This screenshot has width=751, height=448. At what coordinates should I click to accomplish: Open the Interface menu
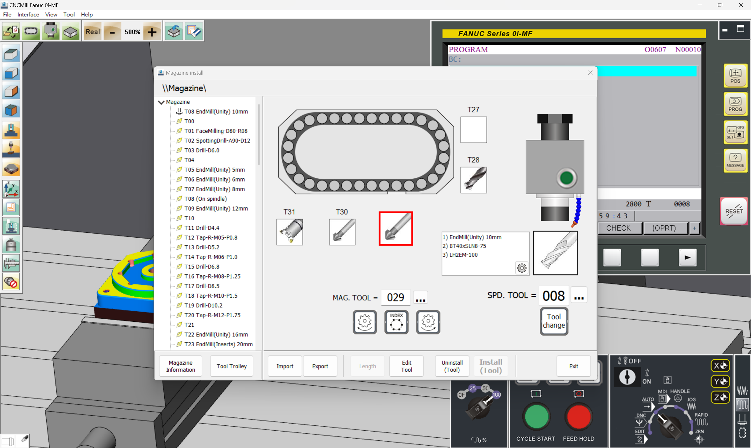pos(28,14)
